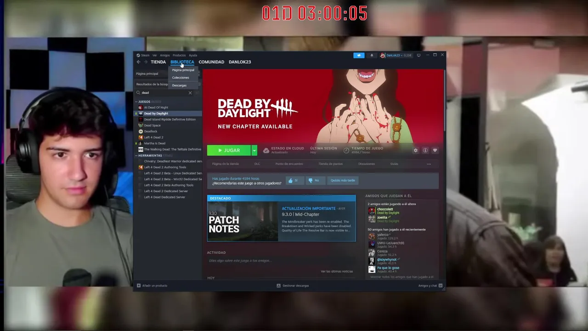588x331 pixels.
Task: Open the game settings gear icon
Action: pos(416,150)
